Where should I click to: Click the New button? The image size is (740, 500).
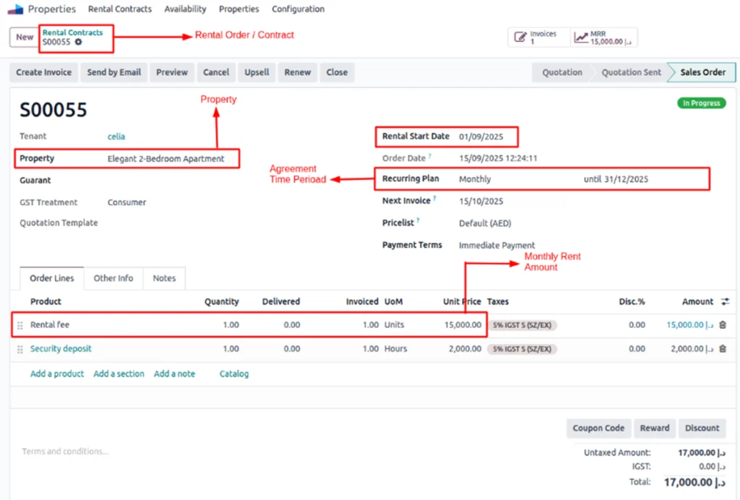point(25,38)
